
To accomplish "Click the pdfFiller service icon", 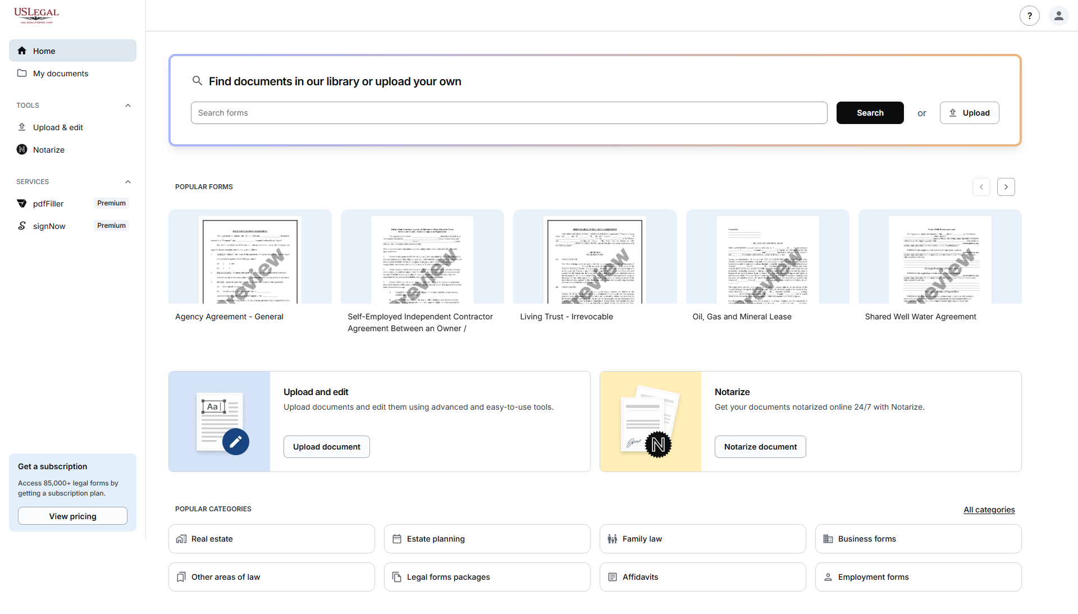I will pos(22,203).
